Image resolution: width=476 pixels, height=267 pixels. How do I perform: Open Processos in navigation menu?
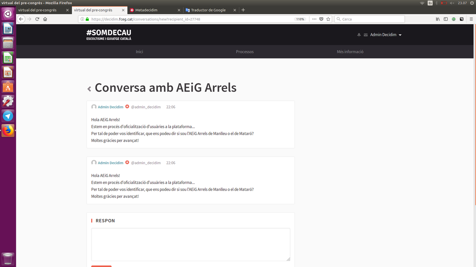point(245,52)
